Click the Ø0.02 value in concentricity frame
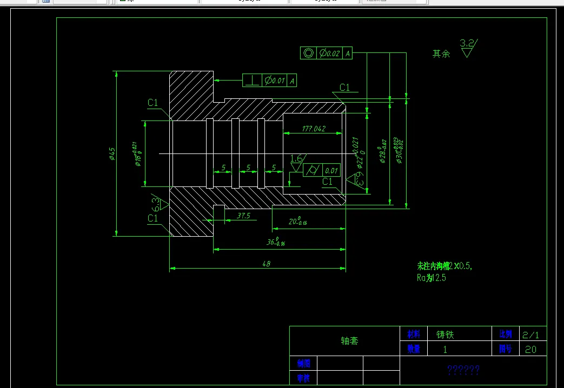The height and width of the screenshot is (388, 564). pos(329,53)
